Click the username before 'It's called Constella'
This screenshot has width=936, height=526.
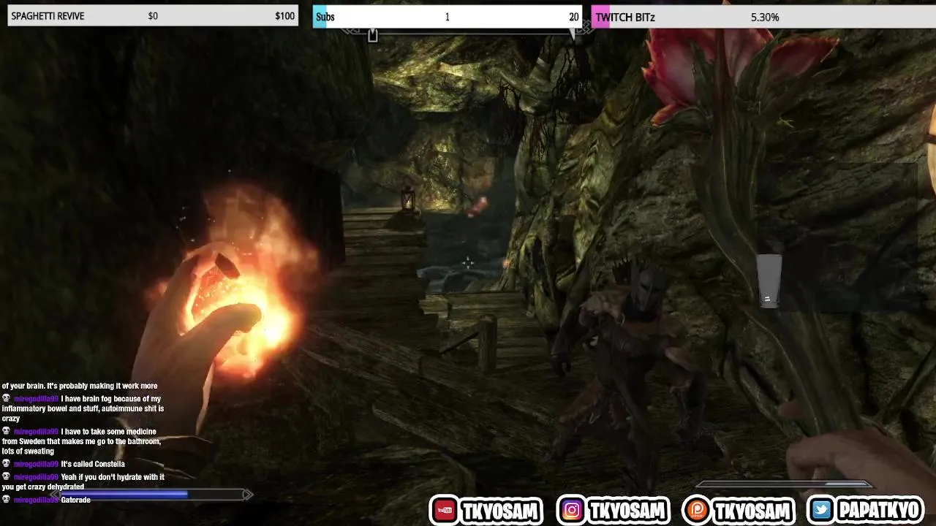point(36,464)
